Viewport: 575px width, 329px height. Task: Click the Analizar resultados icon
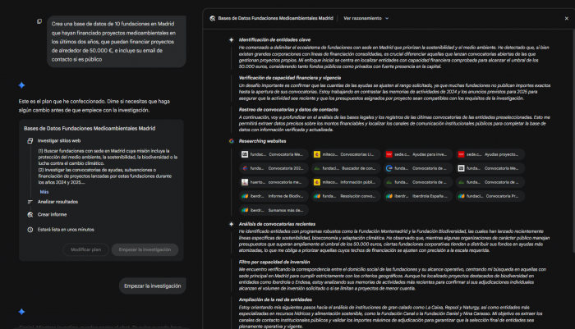(x=30, y=201)
